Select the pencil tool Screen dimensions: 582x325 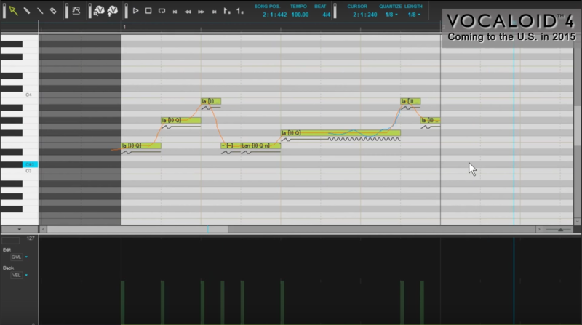(26, 11)
